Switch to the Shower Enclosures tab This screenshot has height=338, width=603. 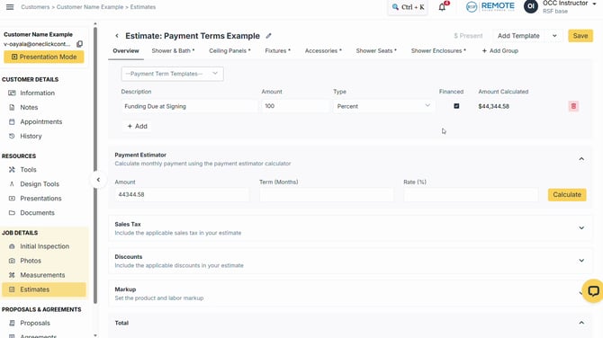[438, 50]
